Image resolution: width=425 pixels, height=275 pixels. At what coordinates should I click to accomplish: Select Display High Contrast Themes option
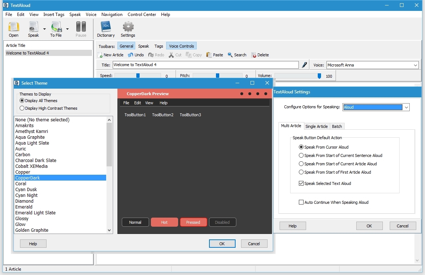coord(22,108)
